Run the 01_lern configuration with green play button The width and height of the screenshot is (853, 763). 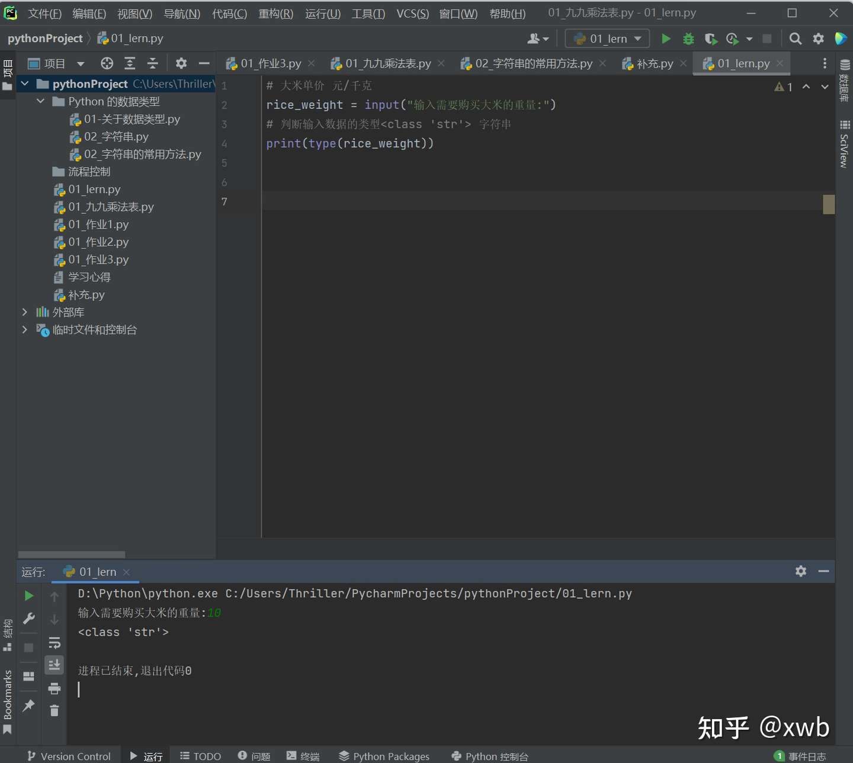(x=666, y=39)
